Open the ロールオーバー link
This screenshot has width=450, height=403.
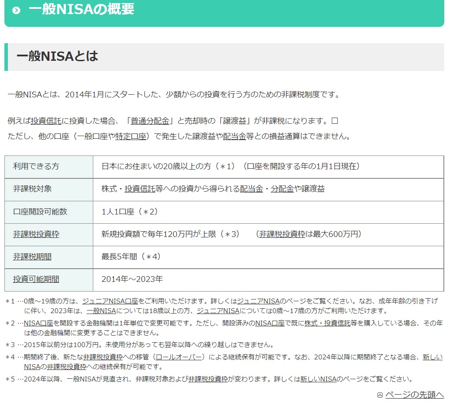point(179,357)
